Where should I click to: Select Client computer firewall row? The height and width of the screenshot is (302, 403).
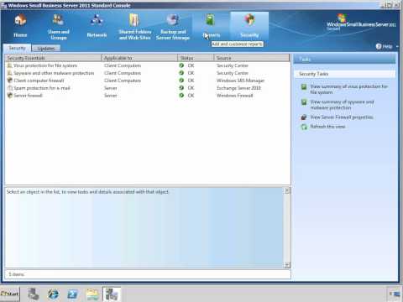pyautogui.click(x=148, y=81)
